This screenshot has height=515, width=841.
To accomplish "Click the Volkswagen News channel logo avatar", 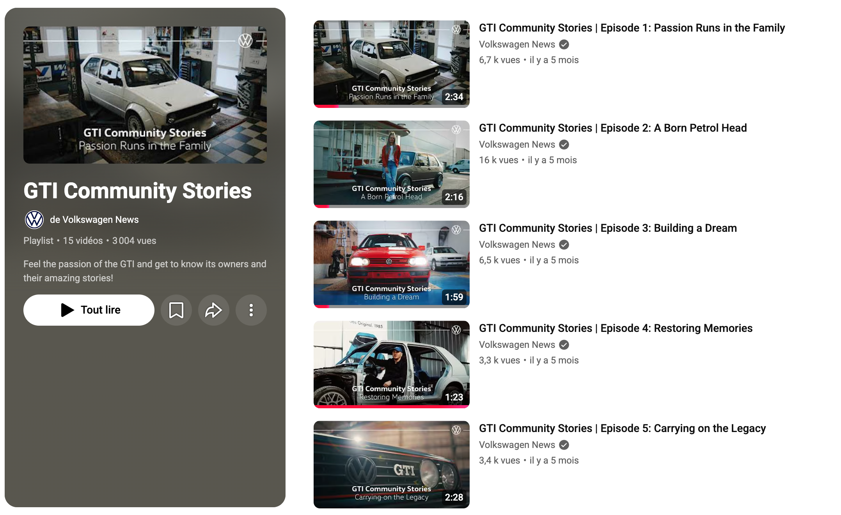I will click(x=34, y=220).
